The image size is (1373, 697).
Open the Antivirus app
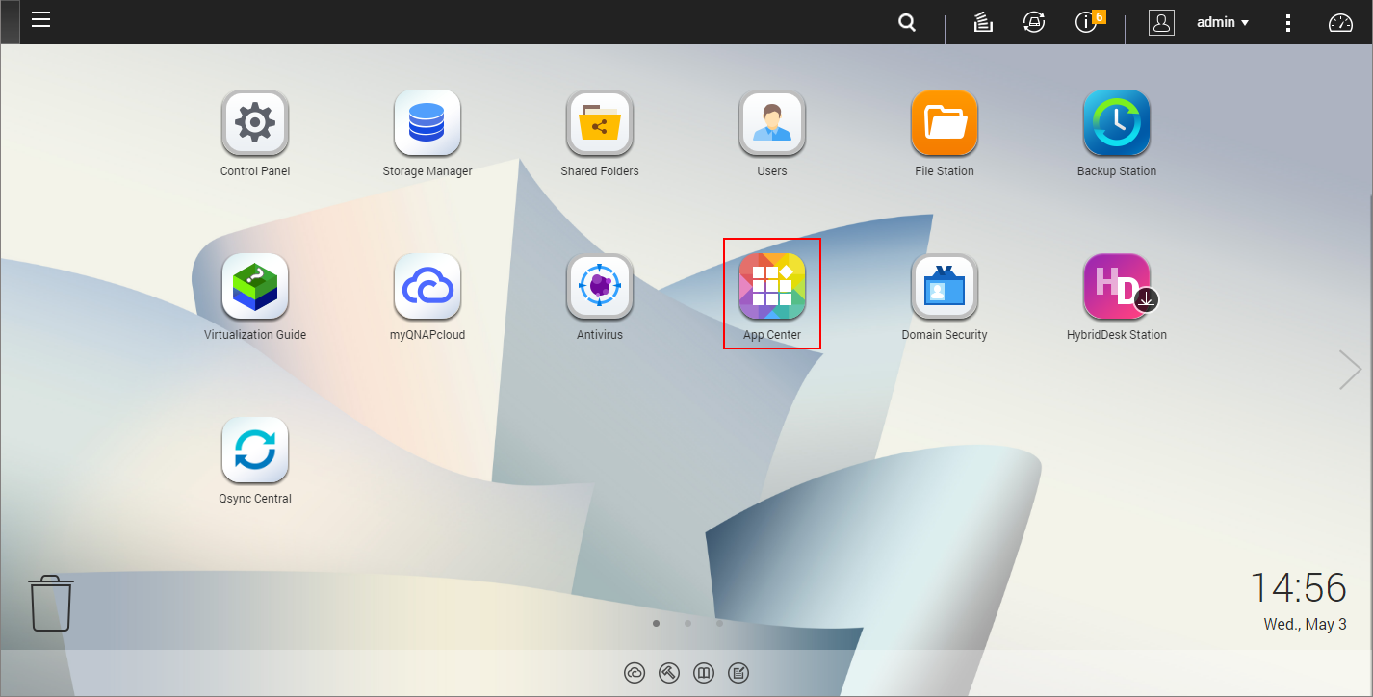point(599,284)
